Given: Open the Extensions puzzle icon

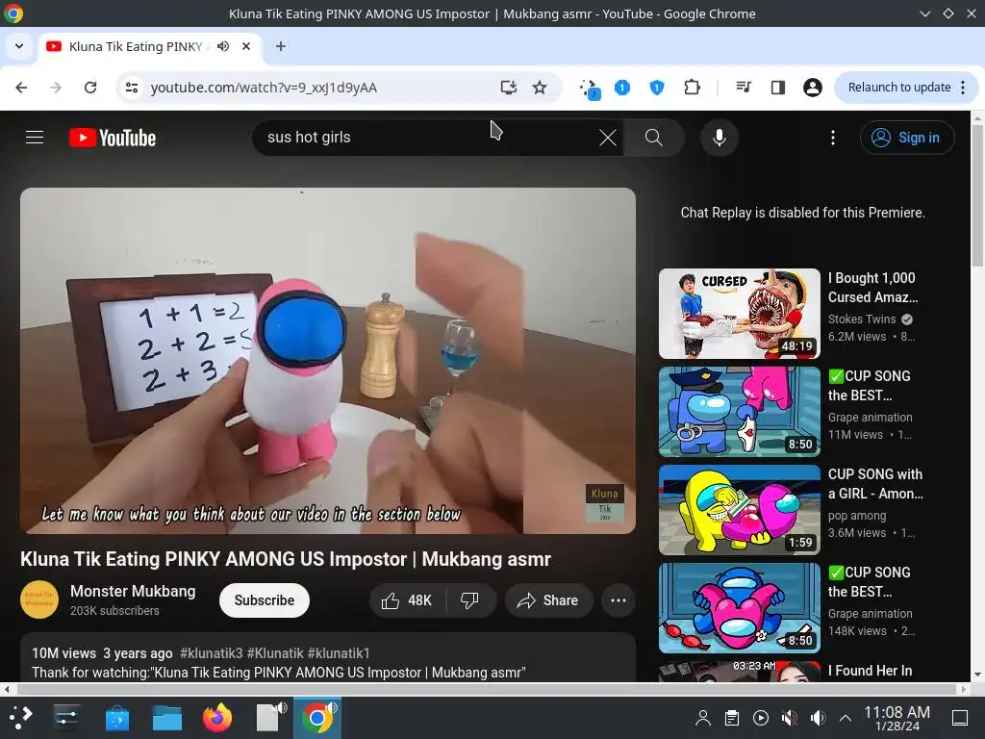Looking at the screenshot, I should point(692,88).
